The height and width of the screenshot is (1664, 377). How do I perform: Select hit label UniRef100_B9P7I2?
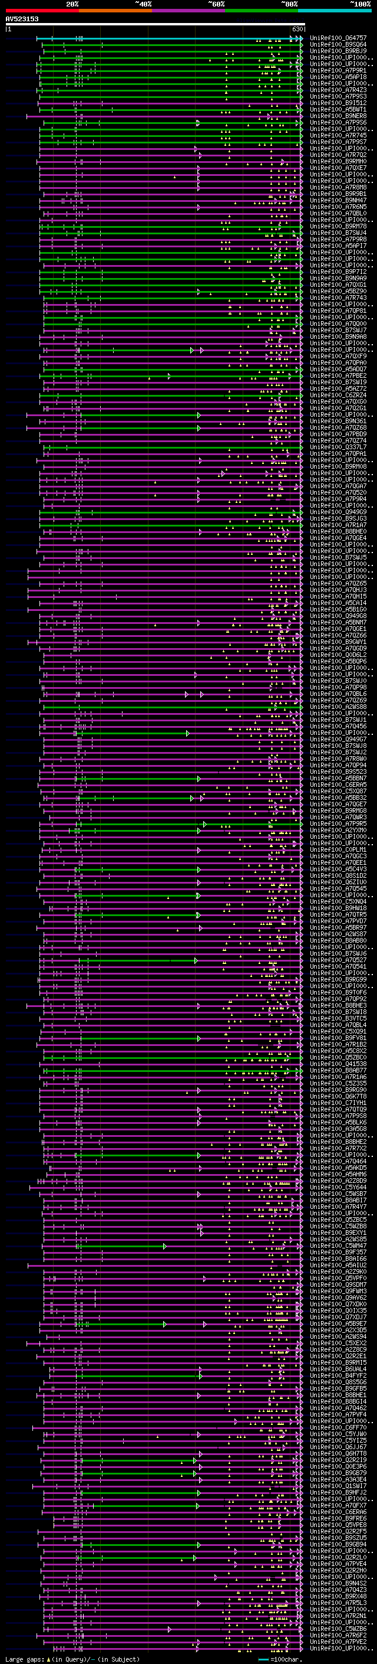(x=338, y=272)
